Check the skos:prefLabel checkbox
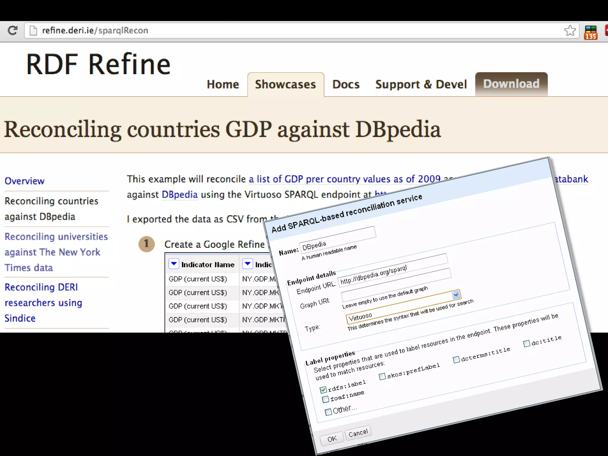The image size is (608, 456). [382, 376]
